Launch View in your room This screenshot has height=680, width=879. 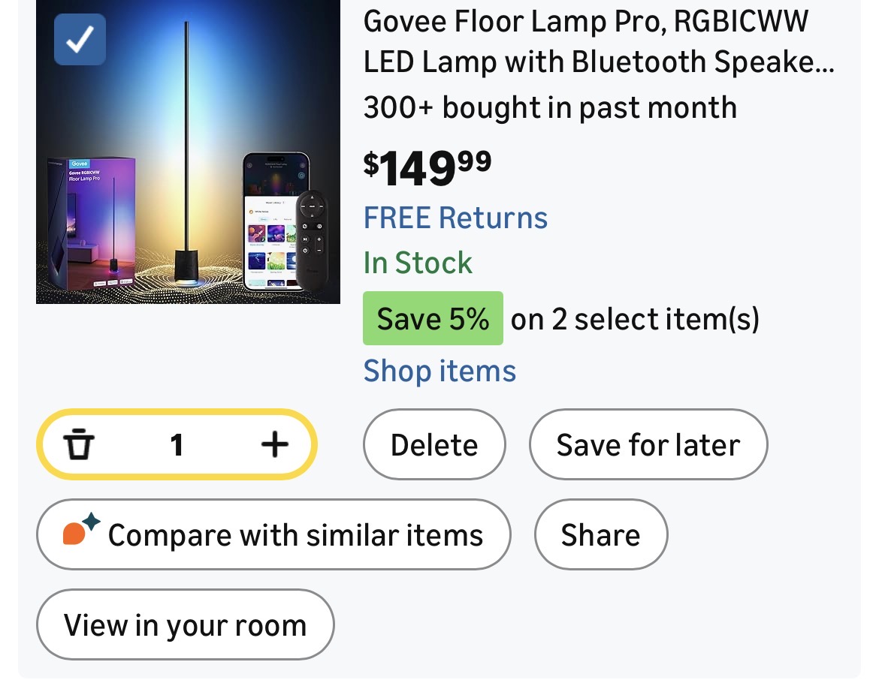point(185,625)
